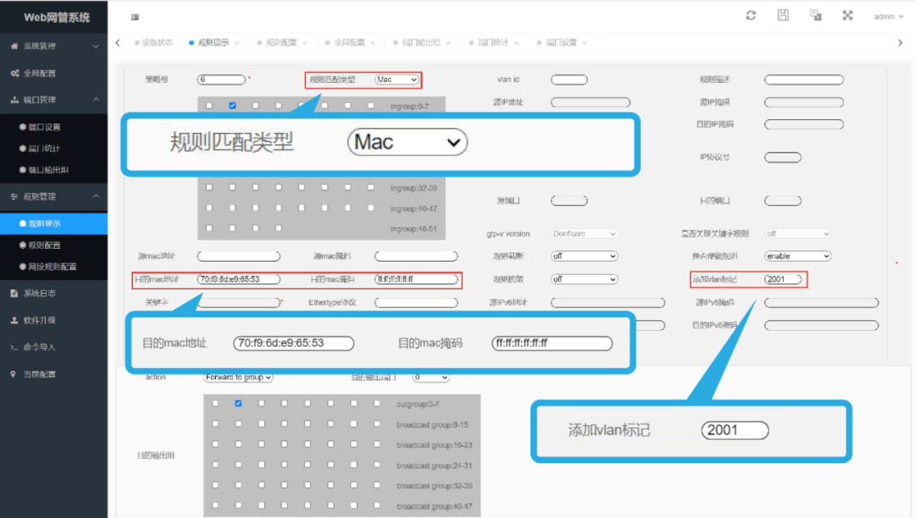Click the refresh icon in the top toolbar
Screen dimensions: 915x518
pos(751,15)
